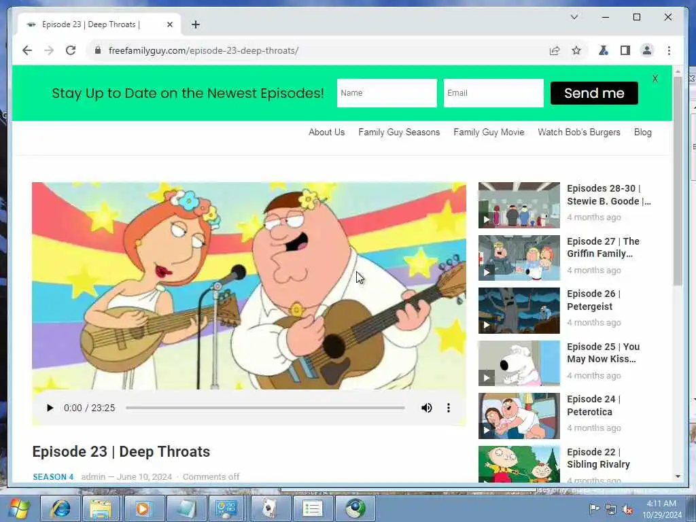The height and width of the screenshot is (522, 696).
Task: Open Windows Explorer folder on taskbar
Action: point(102,508)
